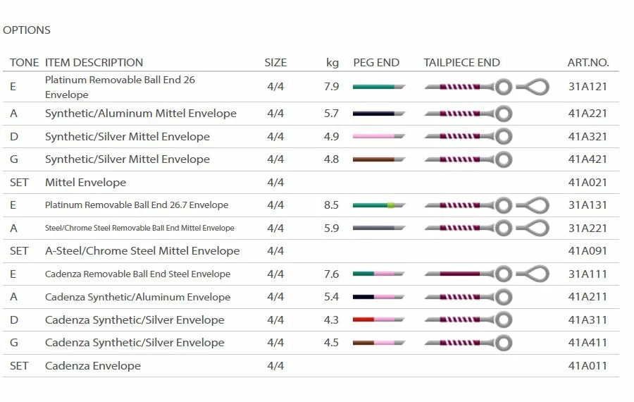Select the solid maroon tailpiece image for 31A111

468,274
